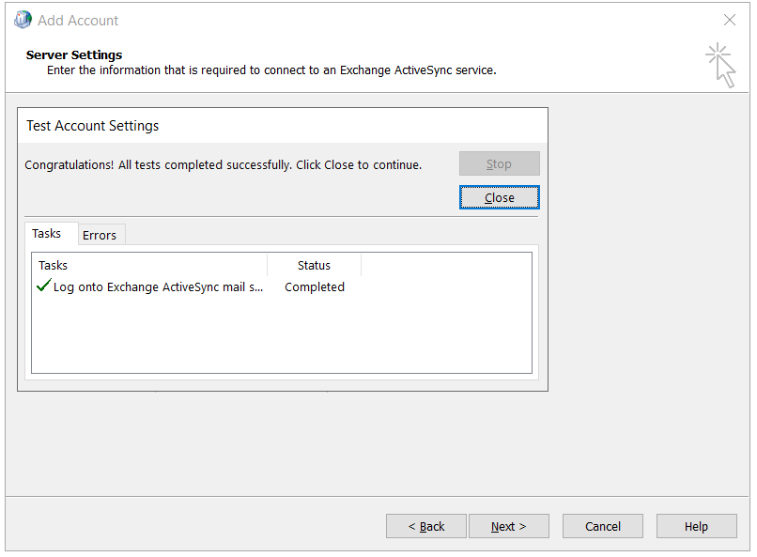The height and width of the screenshot is (557, 757).
Task: Click the 'Server Settings' heading
Action: pyautogui.click(x=74, y=55)
